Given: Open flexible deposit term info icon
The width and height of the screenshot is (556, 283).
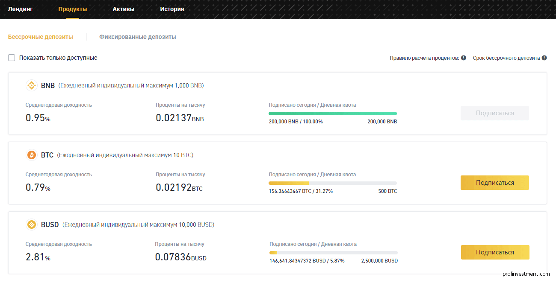Looking at the screenshot, I should (x=544, y=58).
